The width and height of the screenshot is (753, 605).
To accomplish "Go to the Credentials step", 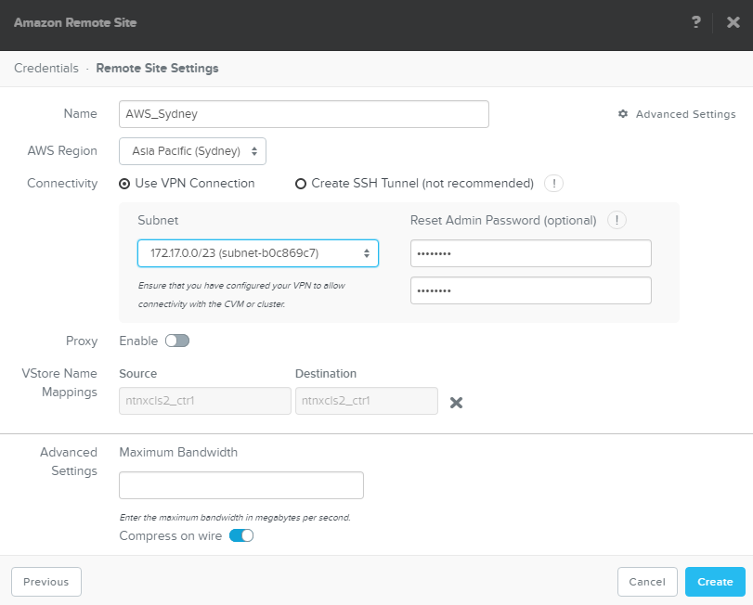I will (x=46, y=68).
